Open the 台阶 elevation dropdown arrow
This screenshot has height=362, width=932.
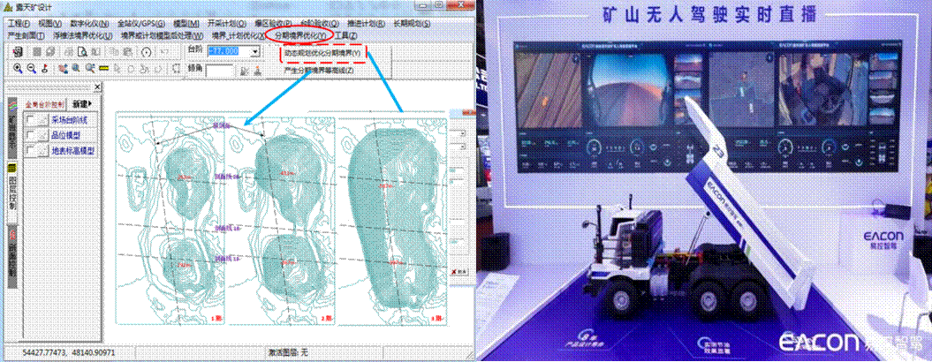(255, 53)
